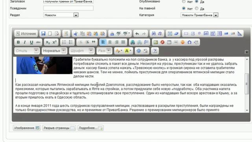The width and height of the screenshot is (252, 142).
Task: Insert smiley icon
Action: coord(183,42)
